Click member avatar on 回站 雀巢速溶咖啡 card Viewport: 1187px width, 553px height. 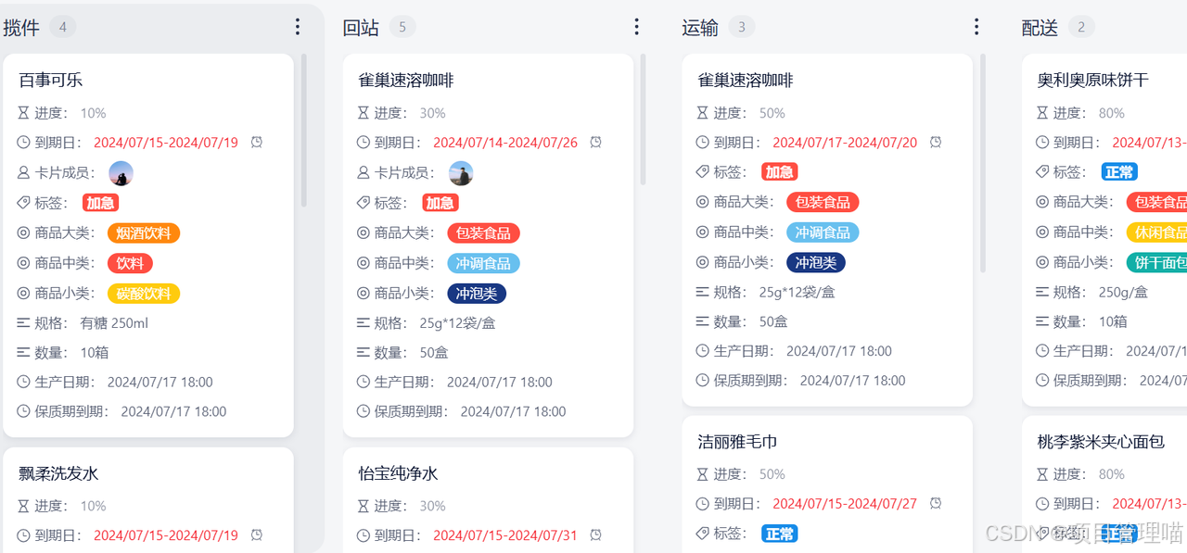pos(461,173)
